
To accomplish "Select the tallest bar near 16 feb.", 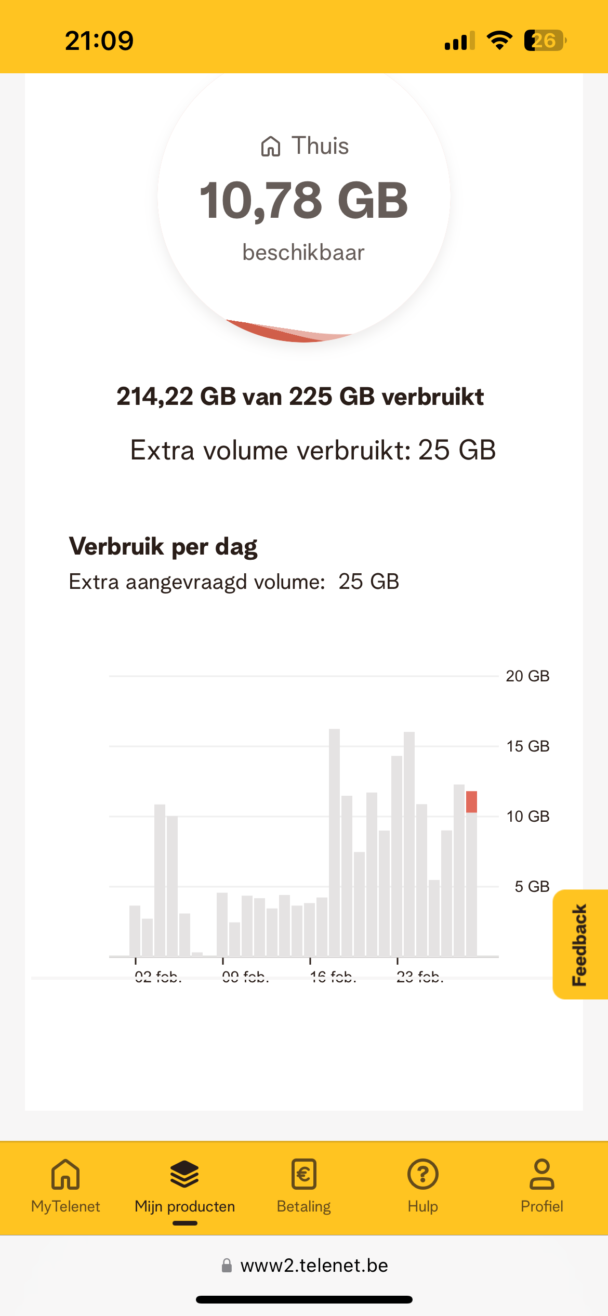I will pyautogui.click(x=334, y=842).
